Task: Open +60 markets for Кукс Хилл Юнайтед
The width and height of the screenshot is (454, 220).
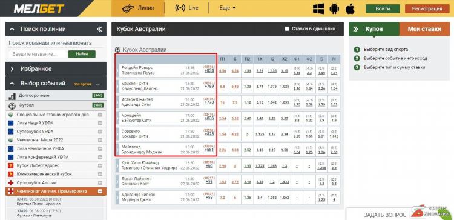Action: 209,166
